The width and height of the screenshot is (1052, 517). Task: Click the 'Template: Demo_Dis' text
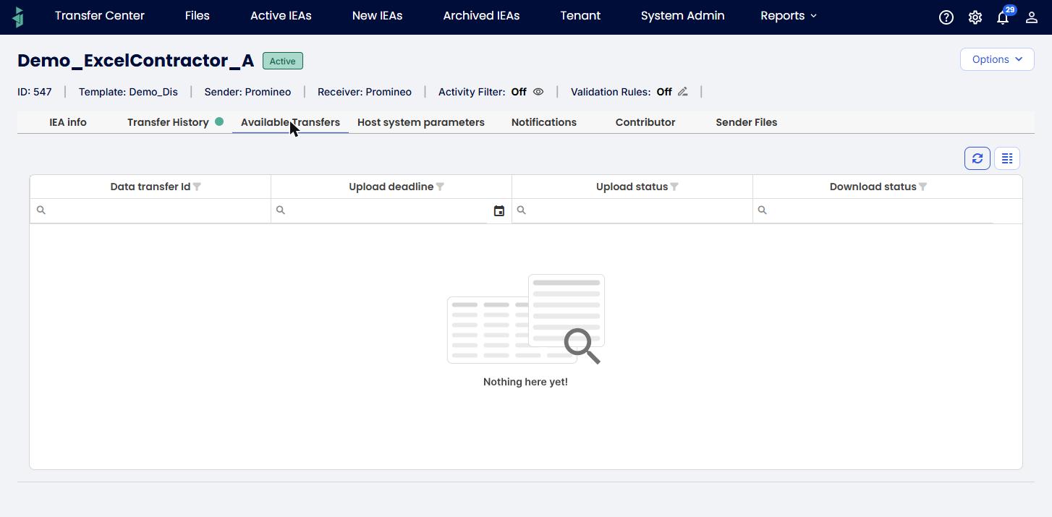click(x=128, y=92)
